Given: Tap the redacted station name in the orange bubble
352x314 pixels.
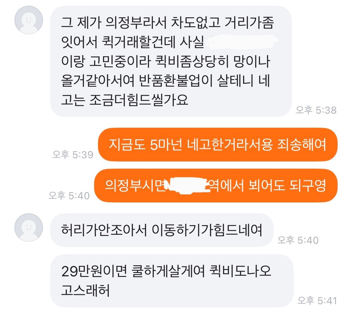Looking at the screenshot, I should (x=187, y=186).
